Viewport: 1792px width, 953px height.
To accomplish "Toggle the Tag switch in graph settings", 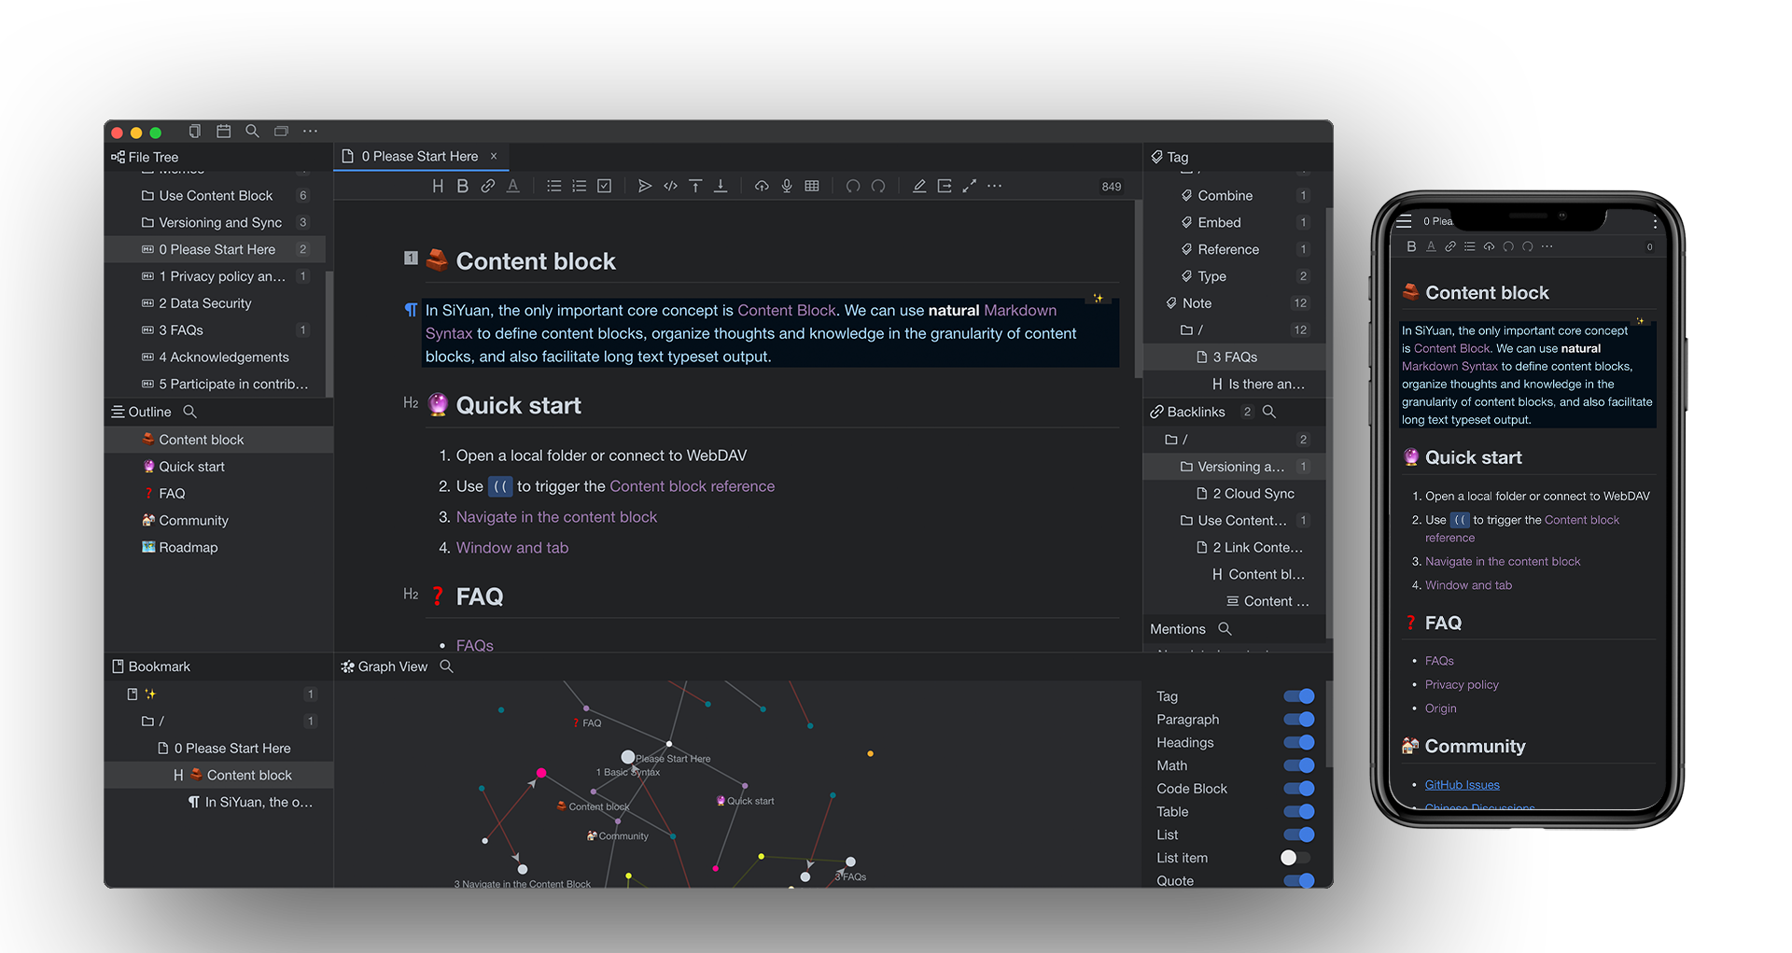I will point(1298,696).
